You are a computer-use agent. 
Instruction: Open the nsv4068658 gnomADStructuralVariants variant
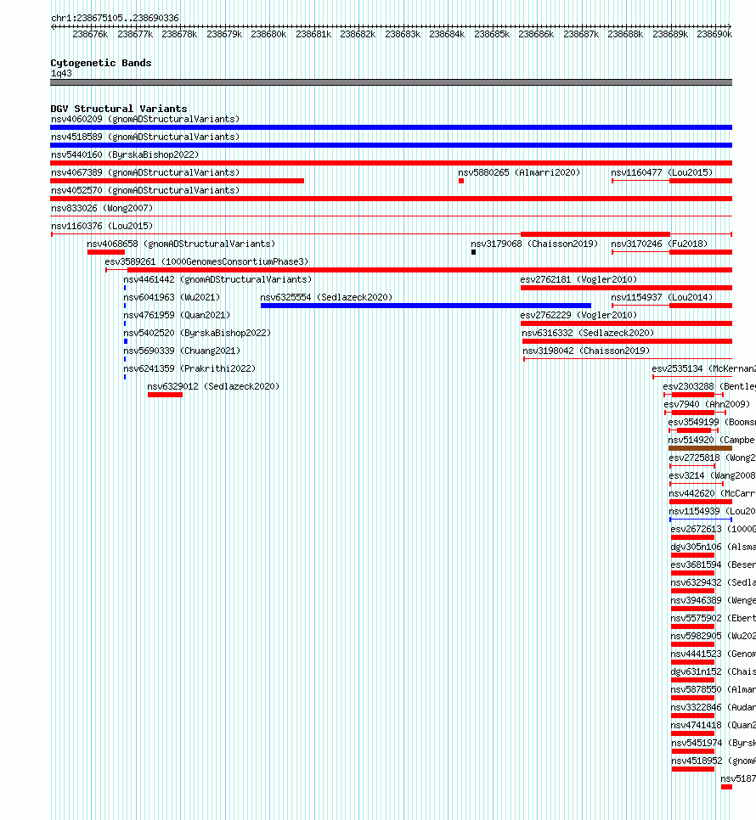pos(105,252)
